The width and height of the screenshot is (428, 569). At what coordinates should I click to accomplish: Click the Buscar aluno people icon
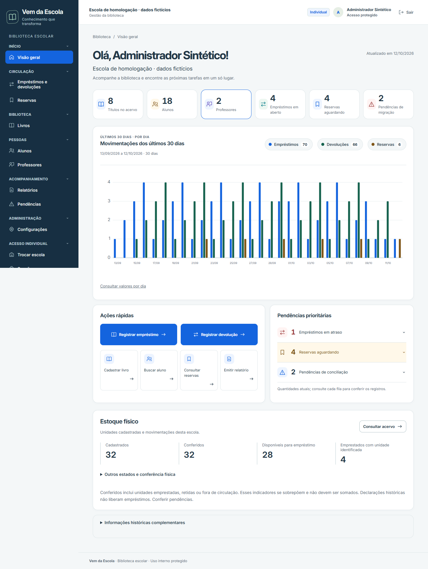coord(149,359)
